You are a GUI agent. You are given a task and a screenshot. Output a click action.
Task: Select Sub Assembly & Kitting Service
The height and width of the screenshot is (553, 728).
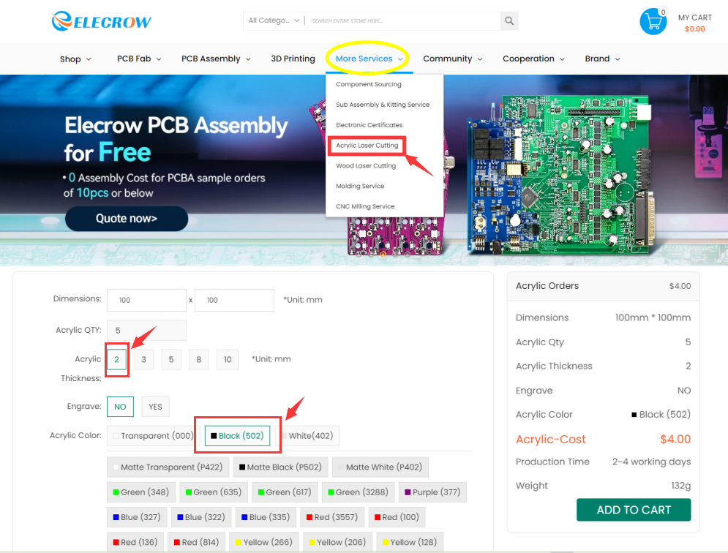tap(383, 105)
